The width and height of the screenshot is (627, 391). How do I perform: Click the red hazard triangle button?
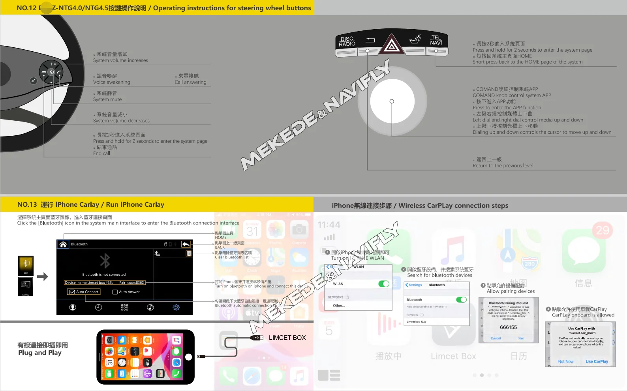pyautogui.click(x=391, y=45)
